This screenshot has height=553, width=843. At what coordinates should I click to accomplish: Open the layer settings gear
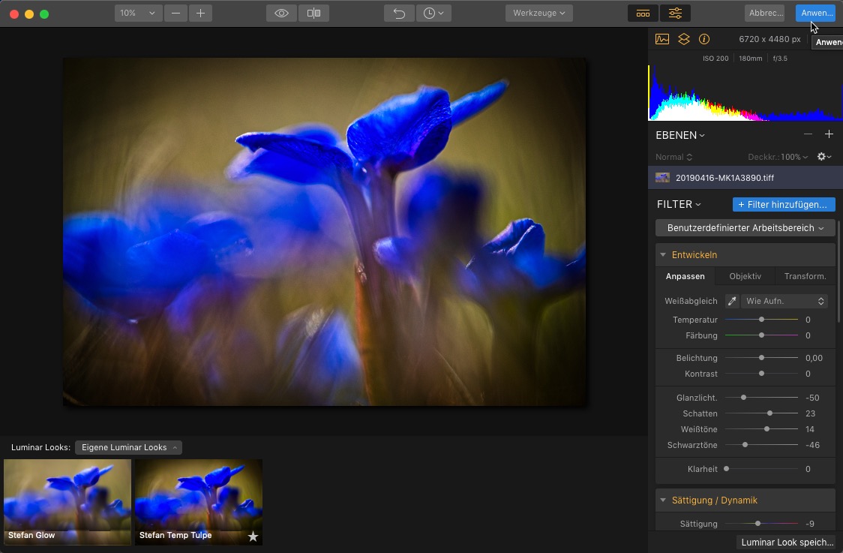tap(823, 157)
